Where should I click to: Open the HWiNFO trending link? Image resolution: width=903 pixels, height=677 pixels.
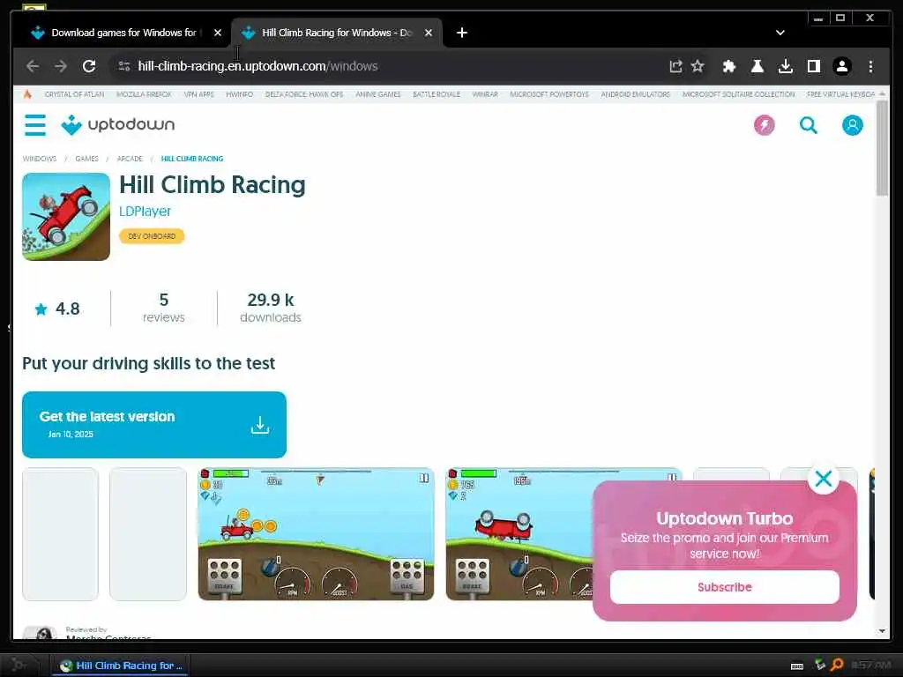pyautogui.click(x=240, y=94)
